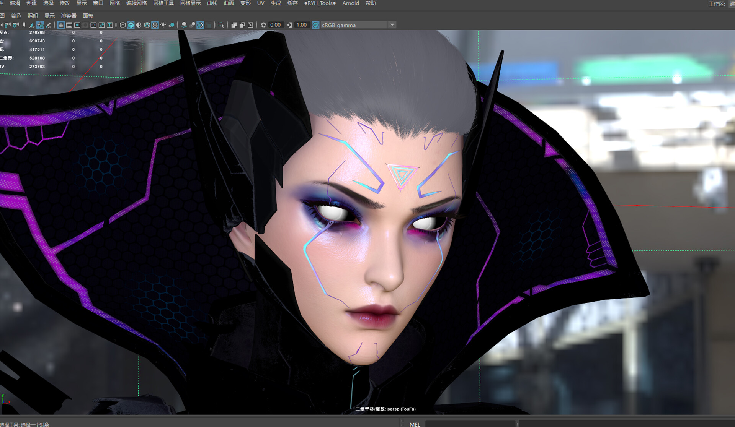
Task: Activate wireframe display mode in viewport toolbar
Action: tap(122, 25)
